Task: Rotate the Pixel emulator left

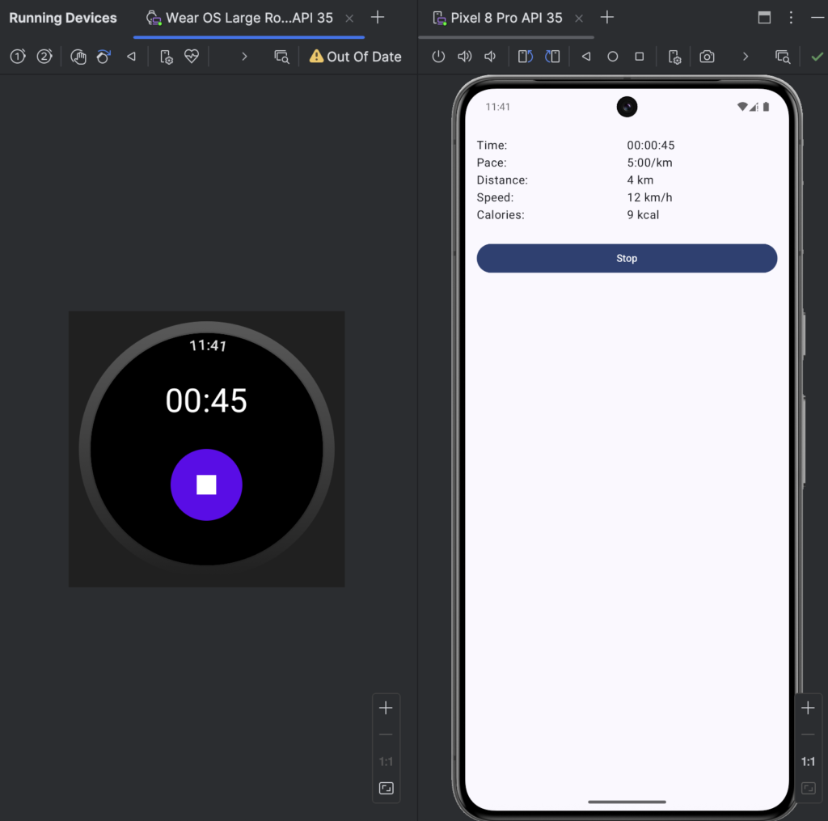Action: 526,57
